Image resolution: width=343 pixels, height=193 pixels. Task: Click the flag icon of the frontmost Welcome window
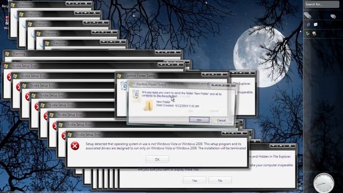coord(47,43)
